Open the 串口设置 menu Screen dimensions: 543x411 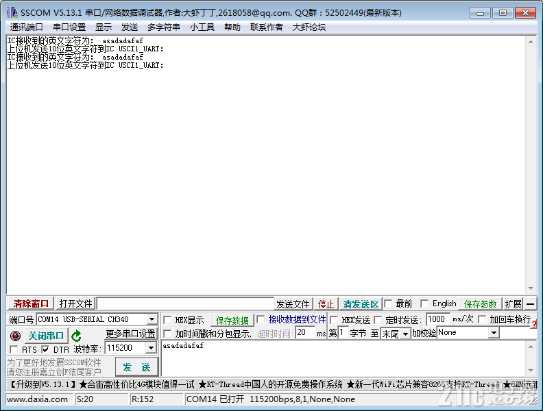pyautogui.click(x=69, y=27)
